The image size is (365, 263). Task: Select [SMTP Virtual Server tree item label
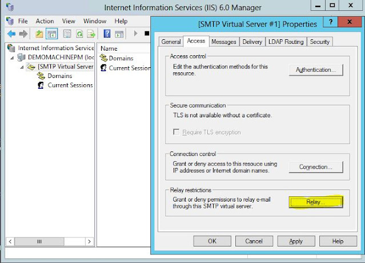66,67
